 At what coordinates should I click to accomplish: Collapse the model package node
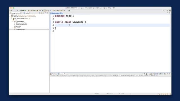[x=13, y=28]
